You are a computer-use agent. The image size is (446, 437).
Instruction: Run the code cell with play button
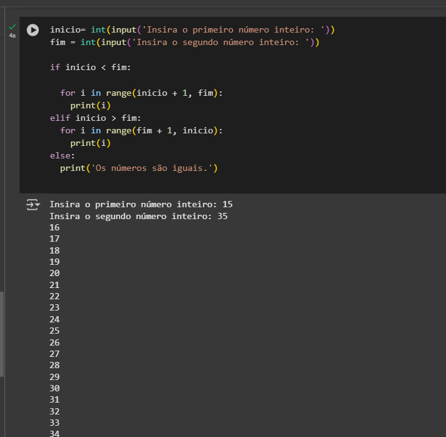tap(33, 30)
